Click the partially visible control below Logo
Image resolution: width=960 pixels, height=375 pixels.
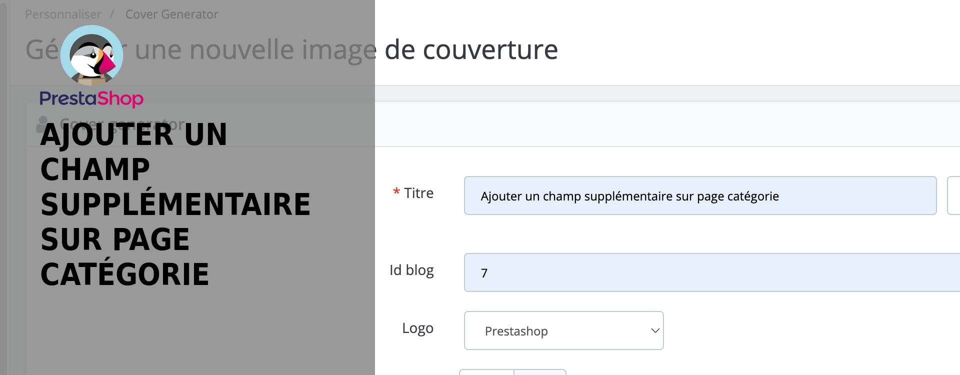click(512, 372)
